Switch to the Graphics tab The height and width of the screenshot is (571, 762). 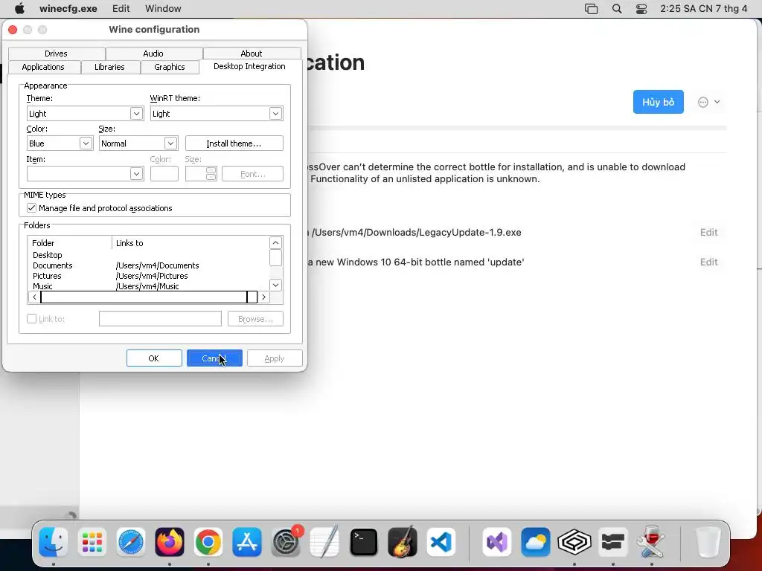tap(170, 67)
